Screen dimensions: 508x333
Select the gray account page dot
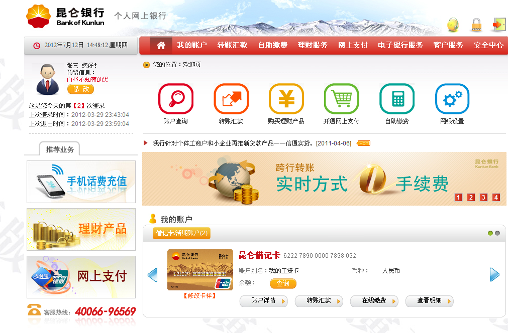(x=497, y=233)
